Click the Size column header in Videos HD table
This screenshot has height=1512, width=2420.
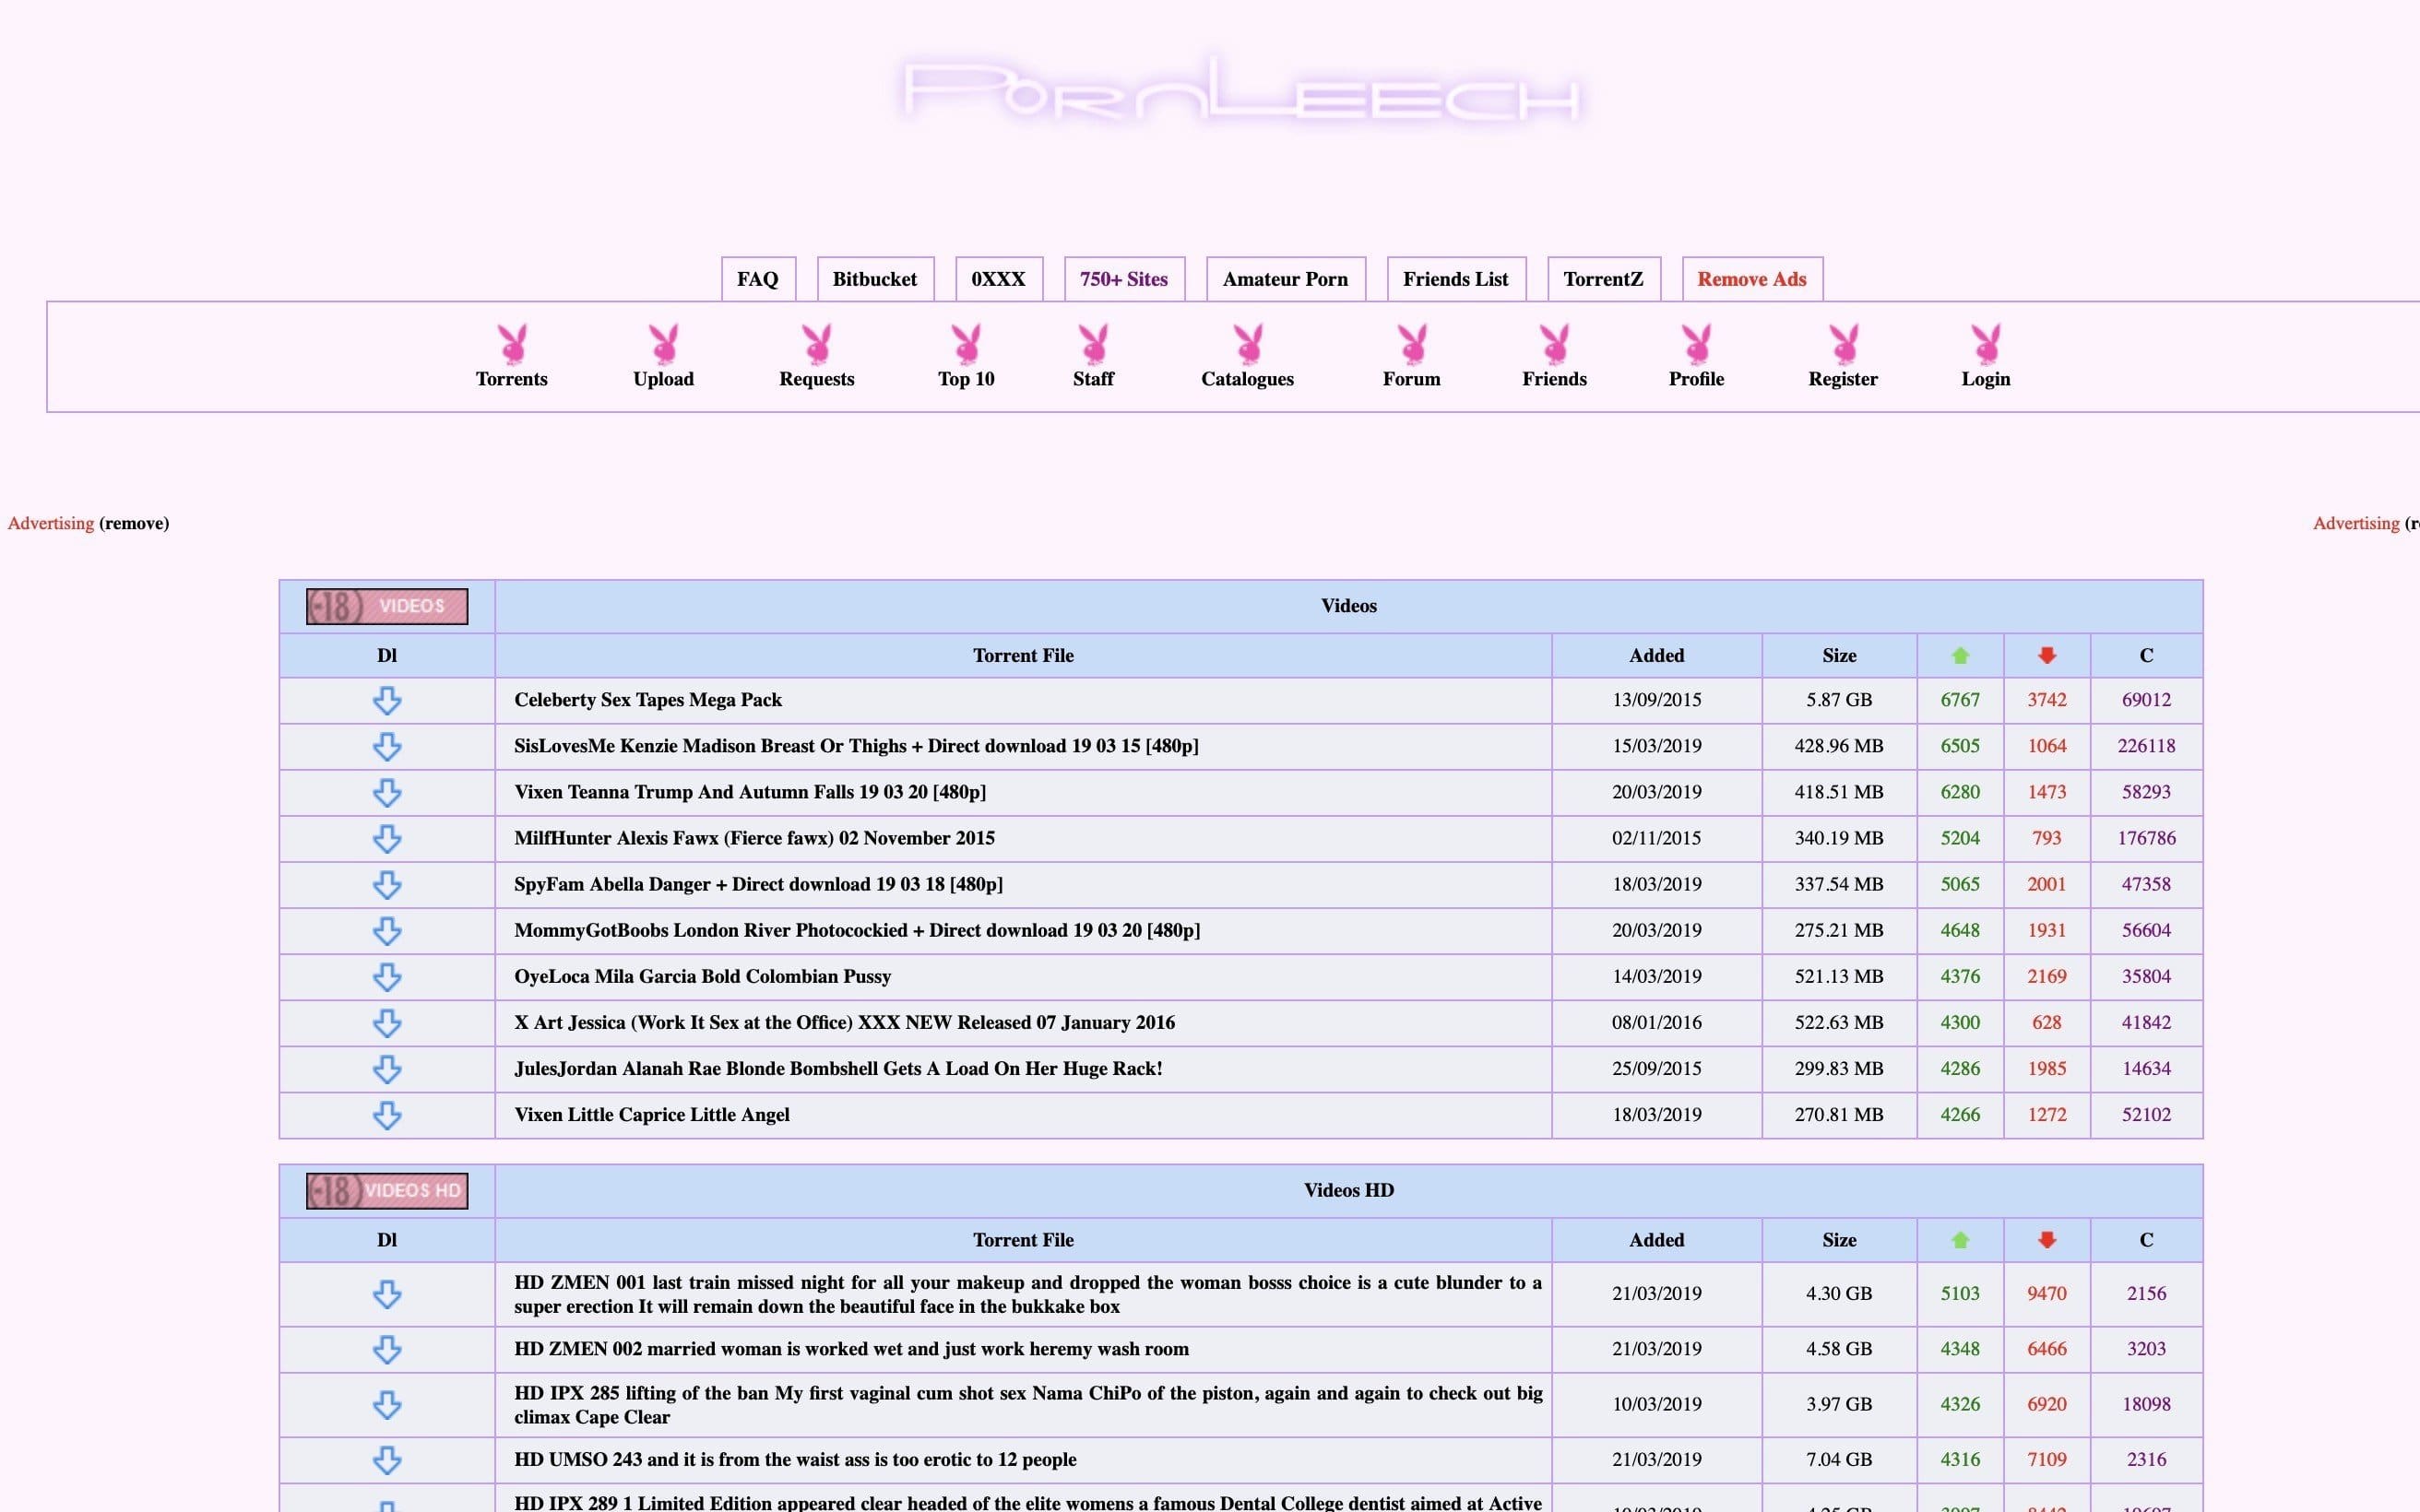pyautogui.click(x=1839, y=1240)
